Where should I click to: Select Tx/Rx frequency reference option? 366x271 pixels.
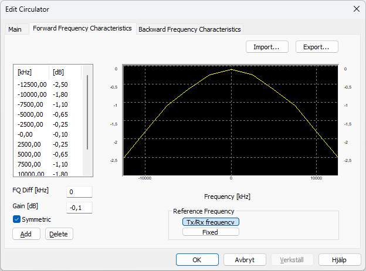211,222
